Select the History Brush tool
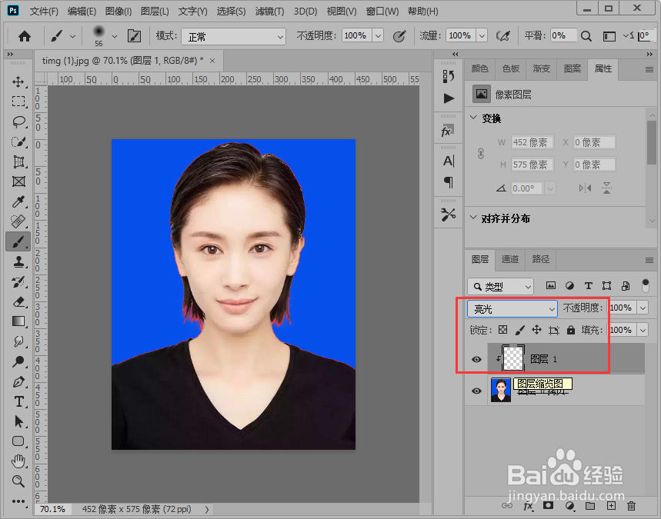This screenshot has height=519, width=661. pyautogui.click(x=18, y=282)
